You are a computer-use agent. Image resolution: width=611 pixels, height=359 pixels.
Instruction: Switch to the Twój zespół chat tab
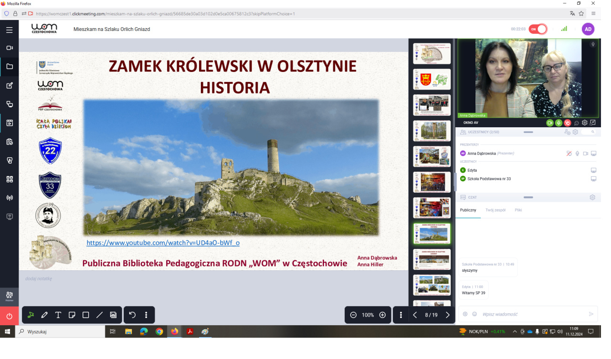[495, 210]
